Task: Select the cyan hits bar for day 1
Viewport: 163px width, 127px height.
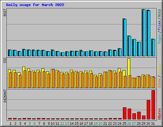Action: click(11, 53)
